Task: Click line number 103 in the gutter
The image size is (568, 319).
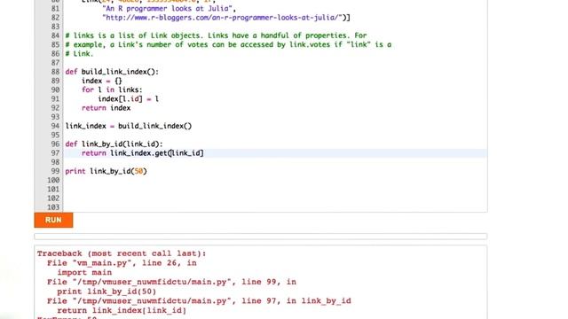Action: [53, 207]
